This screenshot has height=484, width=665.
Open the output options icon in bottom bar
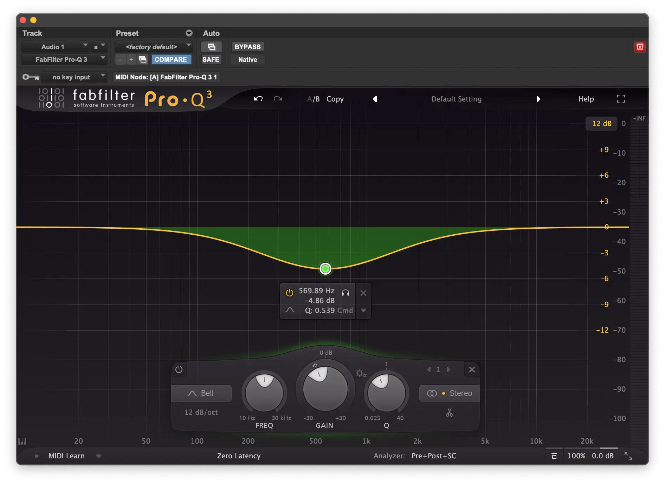pyautogui.click(x=554, y=456)
